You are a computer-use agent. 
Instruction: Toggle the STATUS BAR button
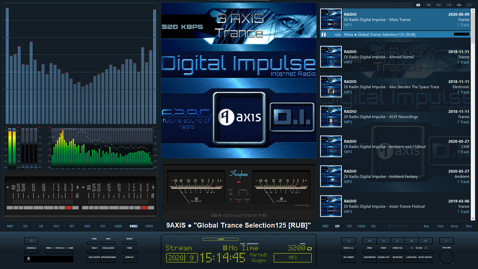click(66, 252)
